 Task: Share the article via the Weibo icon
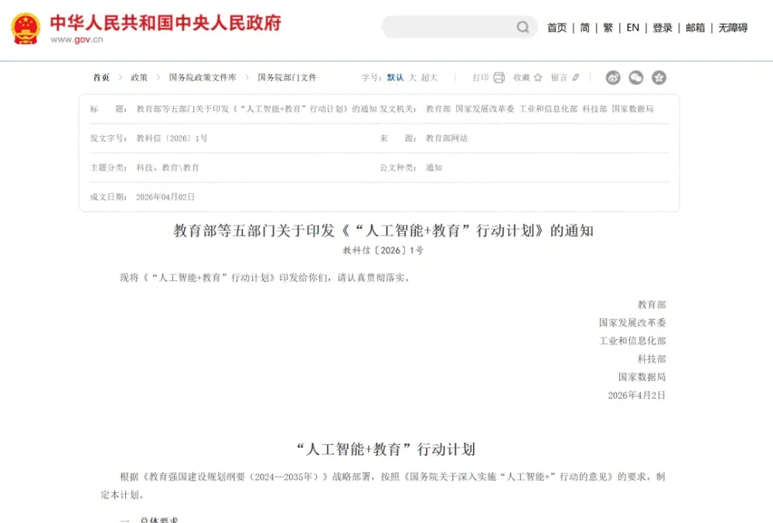[x=613, y=77]
